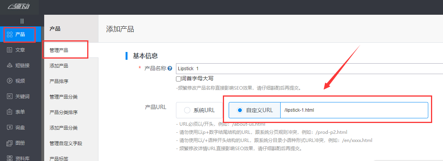Open 关键词 section in sidebar
This screenshot has width=443, height=161.
(20, 97)
